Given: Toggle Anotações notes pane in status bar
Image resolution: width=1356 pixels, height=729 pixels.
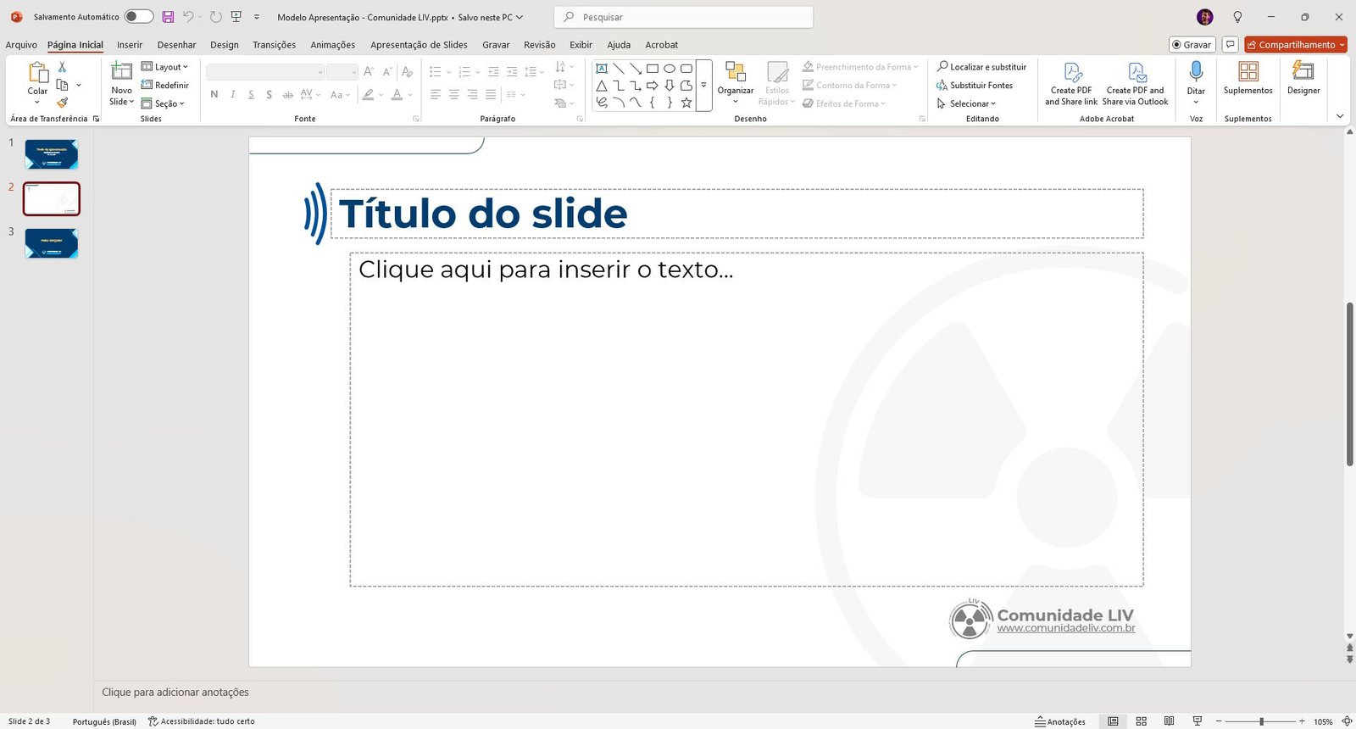Looking at the screenshot, I should (1060, 721).
